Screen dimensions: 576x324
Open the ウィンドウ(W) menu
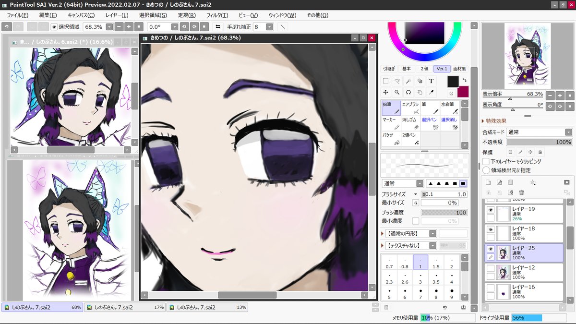(283, 15)
